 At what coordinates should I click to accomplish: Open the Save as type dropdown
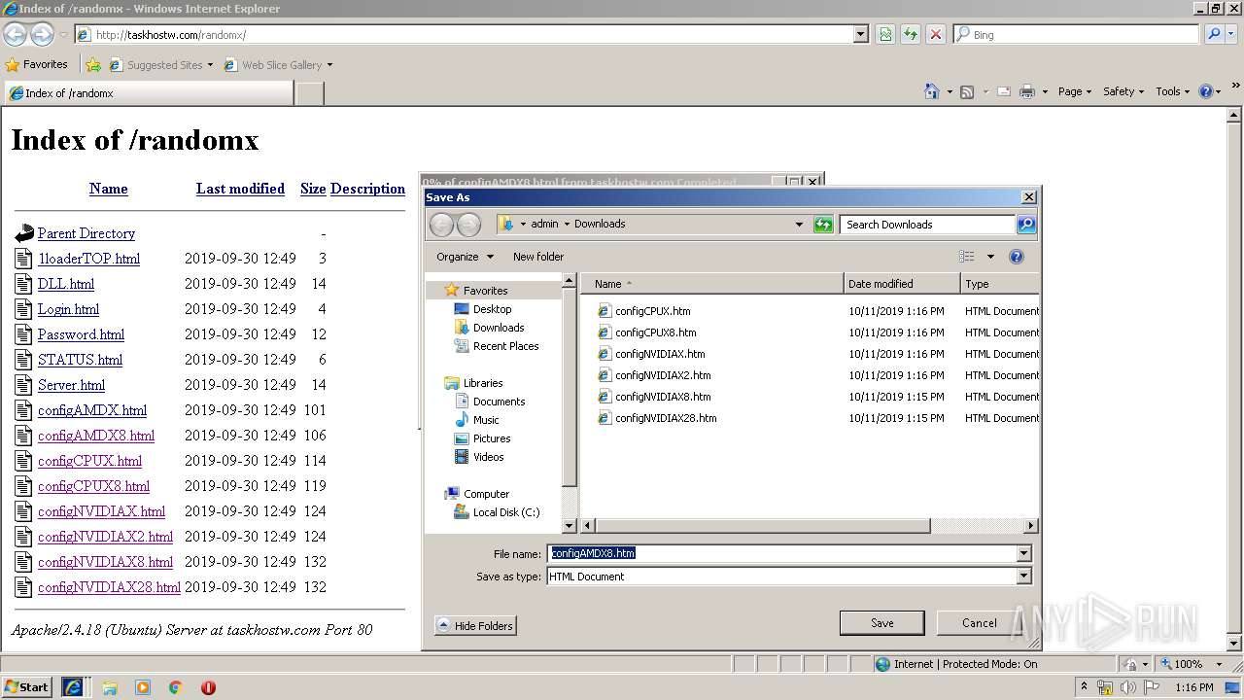coord(1023,577)
